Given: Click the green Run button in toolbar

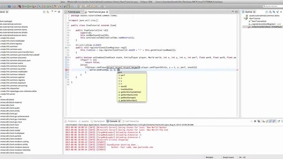Looking at the screenshot, I should [28, 6].
